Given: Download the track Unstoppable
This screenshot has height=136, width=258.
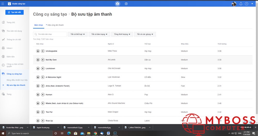Looking at the screenshot, I should point(38,51).
